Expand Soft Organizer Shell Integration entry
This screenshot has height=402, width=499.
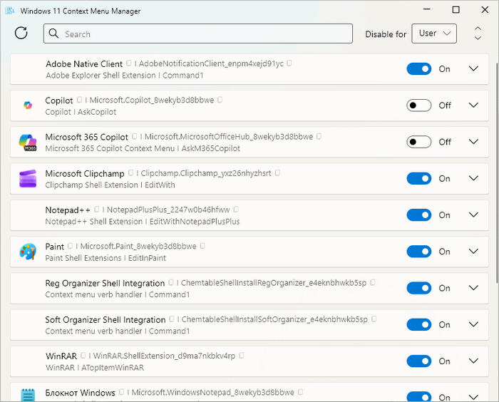click(473, 324)
